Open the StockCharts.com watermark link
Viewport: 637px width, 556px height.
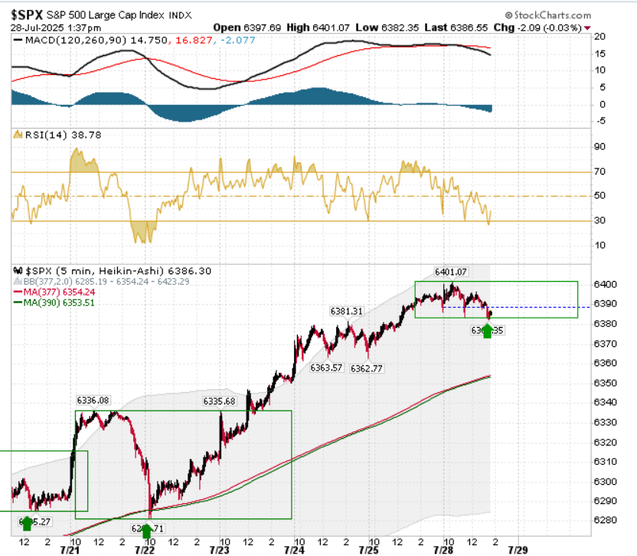coord(548,15)
